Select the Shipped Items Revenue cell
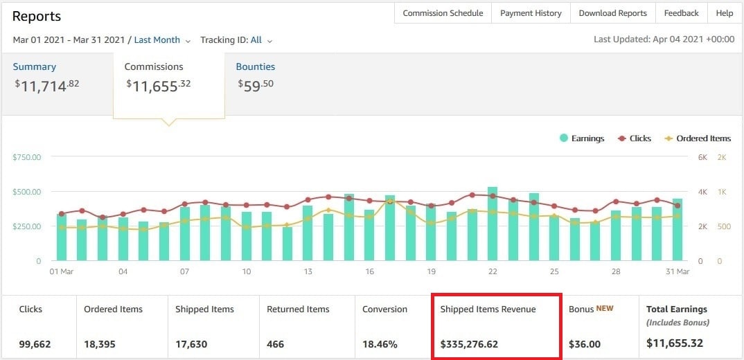The image size is (744, 360). point(497,326)
